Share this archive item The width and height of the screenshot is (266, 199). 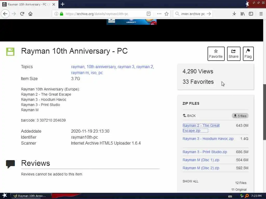point(234,54)
